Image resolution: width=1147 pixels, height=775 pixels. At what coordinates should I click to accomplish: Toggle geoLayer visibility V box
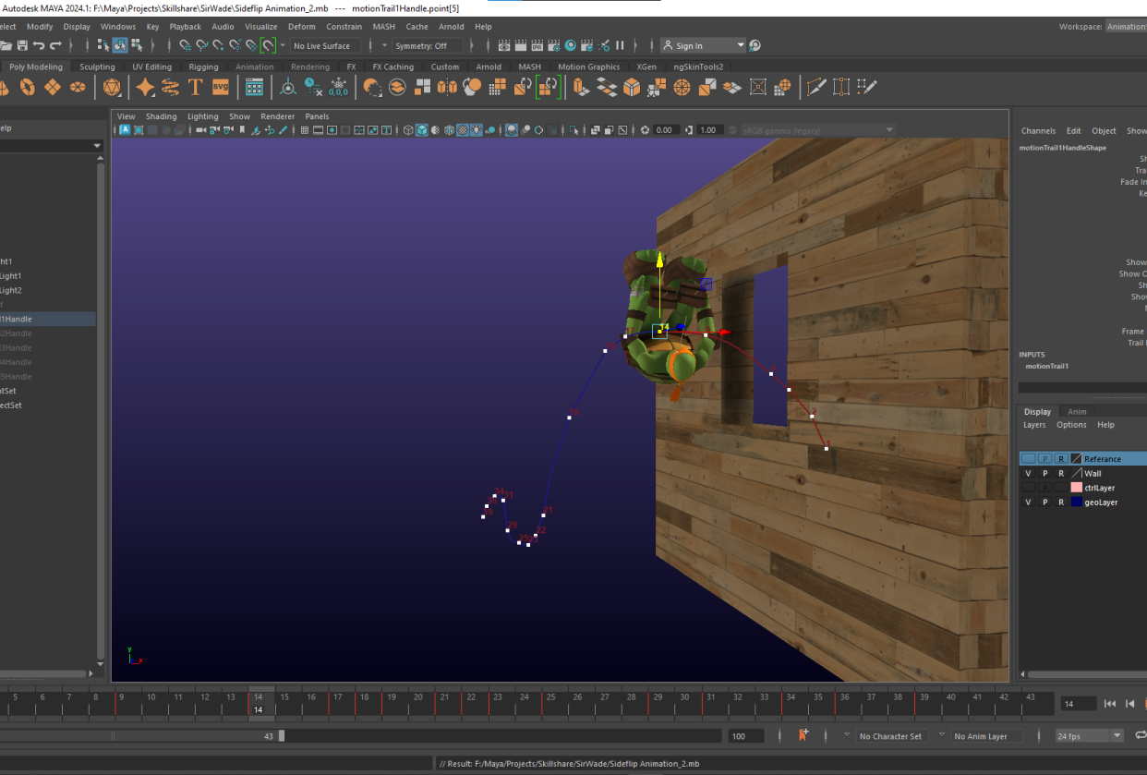[x=1028, y=502]
